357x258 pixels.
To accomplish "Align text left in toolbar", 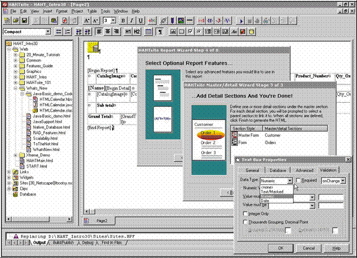I will 99,32.
